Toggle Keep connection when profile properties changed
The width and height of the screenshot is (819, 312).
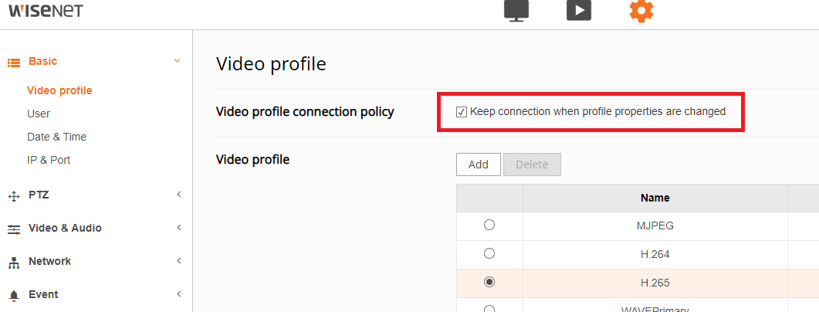[x=462, y=112]
